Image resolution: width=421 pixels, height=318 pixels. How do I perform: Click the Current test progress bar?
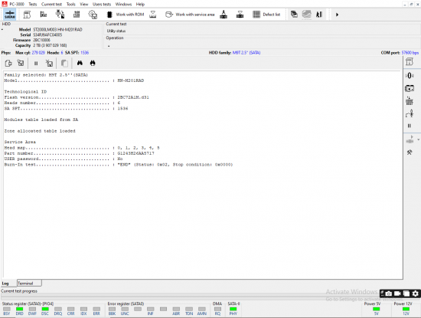[x=189, y=297]
